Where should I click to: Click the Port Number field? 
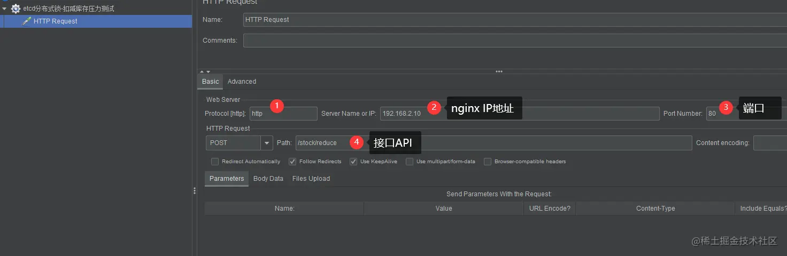coord(746,114)
